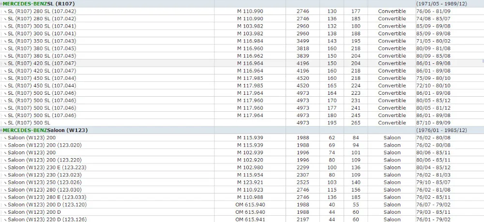Click the date range 71/05 - 80/02

click(x=433, y=41)
